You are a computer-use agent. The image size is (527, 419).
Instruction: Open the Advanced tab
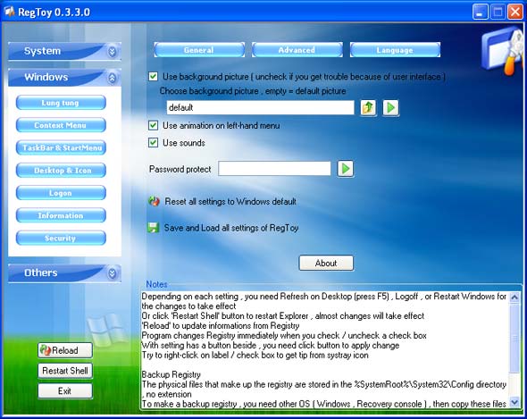tap(297, 50)
